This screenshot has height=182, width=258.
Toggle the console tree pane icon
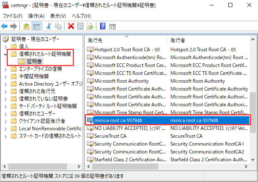tap(36, 26)
